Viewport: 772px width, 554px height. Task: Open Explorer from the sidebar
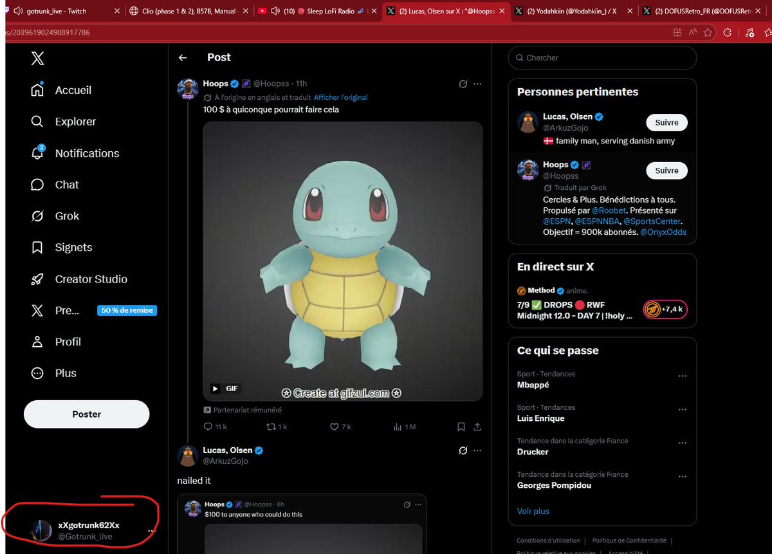(63, 122)
